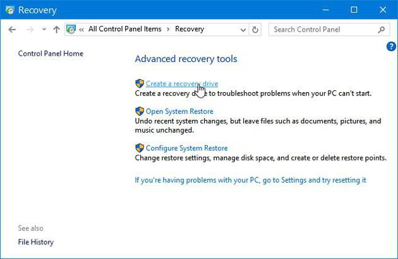Refresh the Recovery page

[255, 30]
